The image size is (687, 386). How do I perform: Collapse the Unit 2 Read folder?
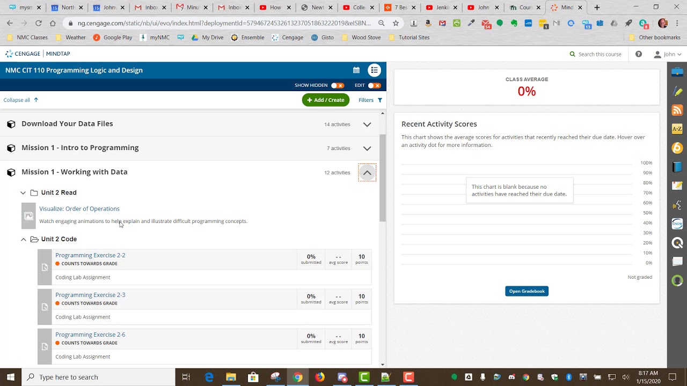23,192
